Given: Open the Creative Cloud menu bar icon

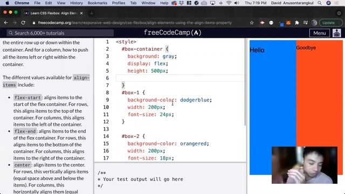Looking at the screenshot, I should click(x=204, y=3).
